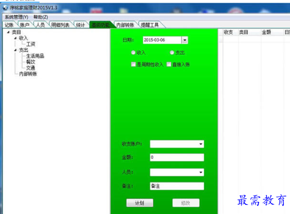This screenshot has height=214, width=290.
Task: Switch to the 账户 tab
Action: click(25, 25)
